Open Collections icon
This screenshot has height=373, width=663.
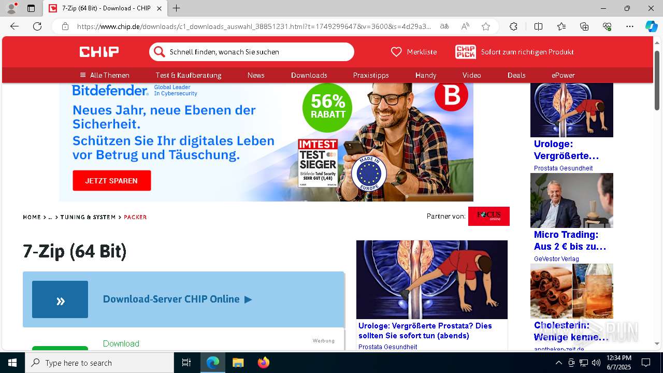[x=584, y=26]
